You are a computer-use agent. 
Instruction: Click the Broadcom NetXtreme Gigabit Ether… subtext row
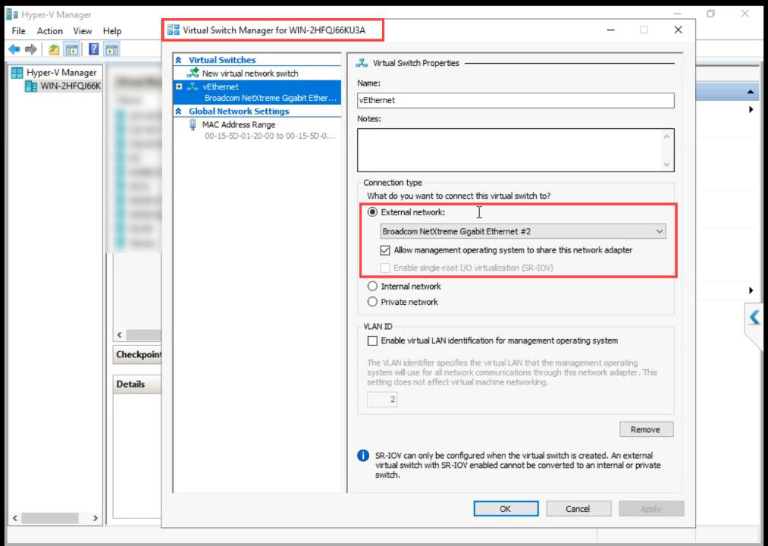(x=271, y=98)
